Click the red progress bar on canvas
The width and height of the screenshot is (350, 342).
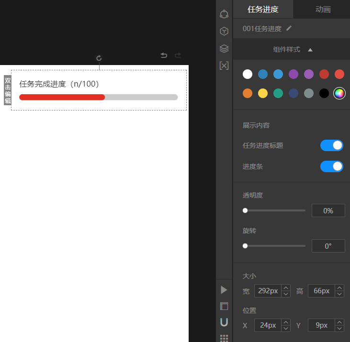click(62, 97)
